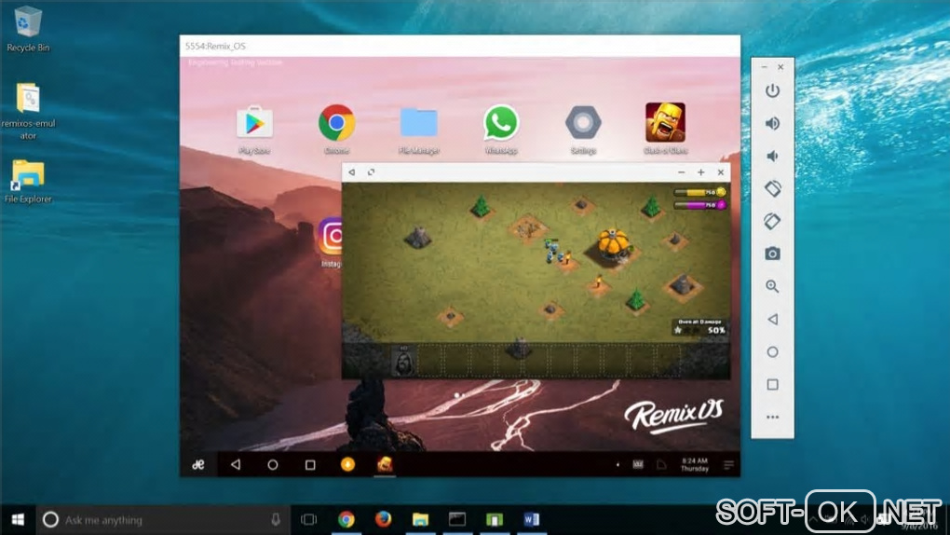Launch the Clash of Clans desktop icon

tap(665, 122)
